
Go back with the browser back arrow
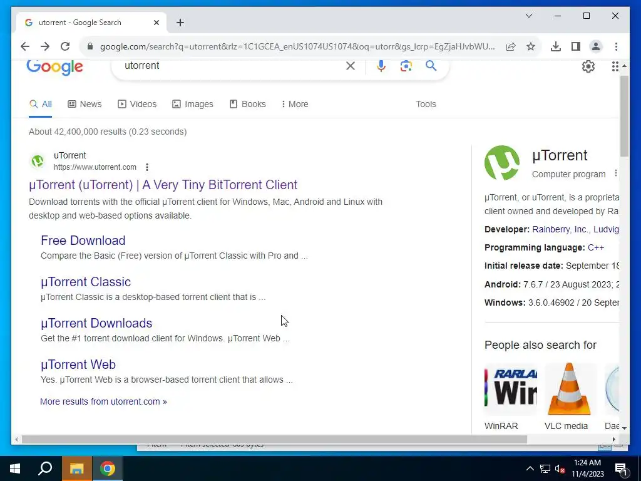[x=25, y=46]
